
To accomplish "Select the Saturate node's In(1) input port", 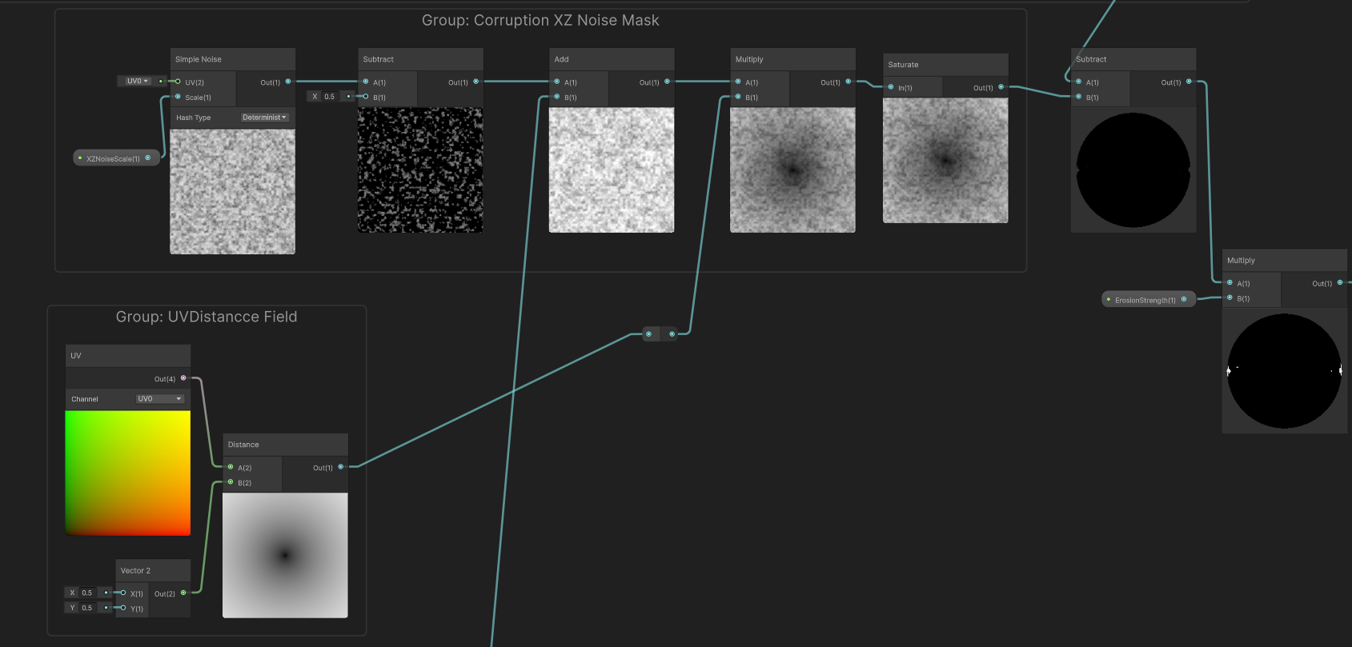I will 891,87.
